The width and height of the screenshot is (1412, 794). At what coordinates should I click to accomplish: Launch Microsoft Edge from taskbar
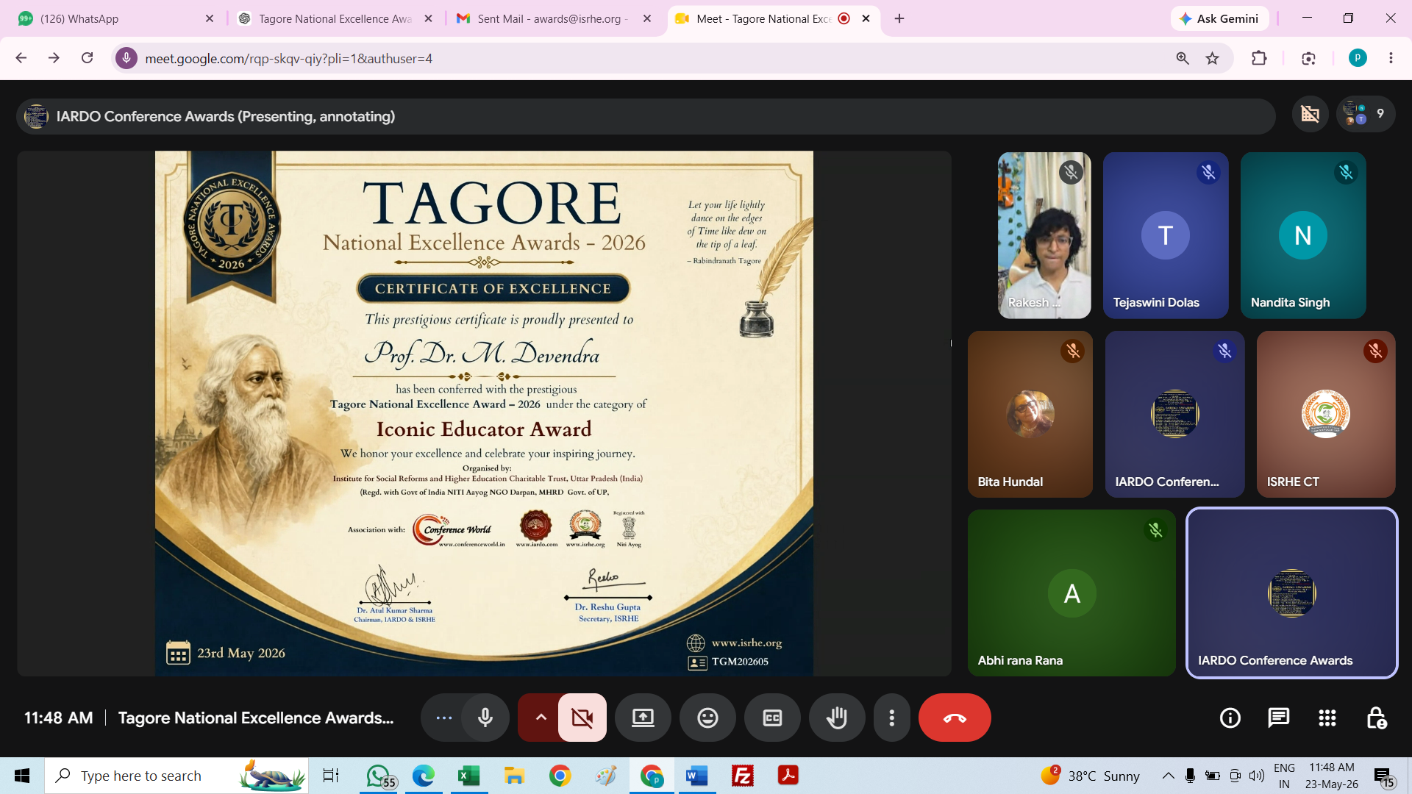(424, 776)
